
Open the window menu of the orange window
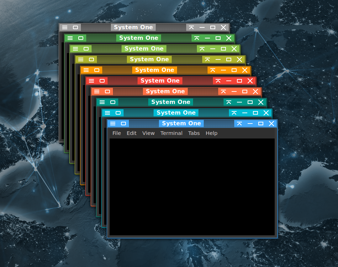point(86,70)
